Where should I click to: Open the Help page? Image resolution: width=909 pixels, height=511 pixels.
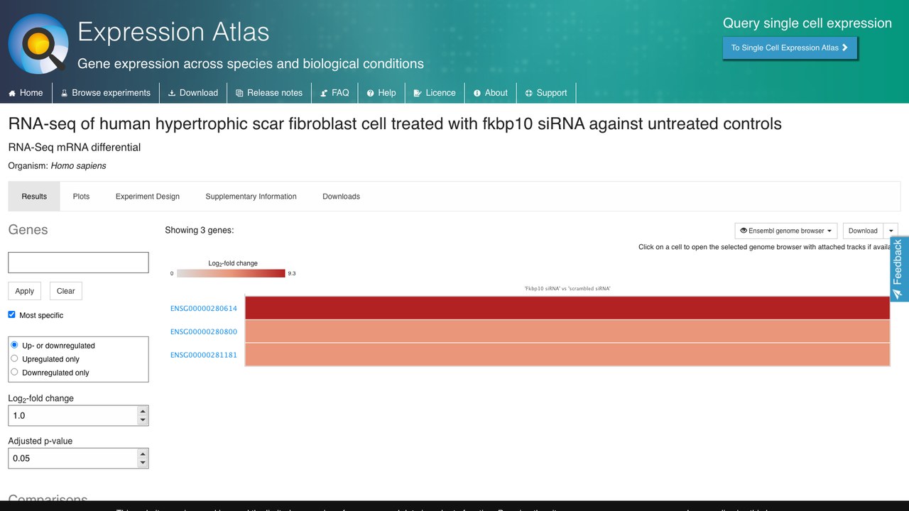click(x=381, y=93)
